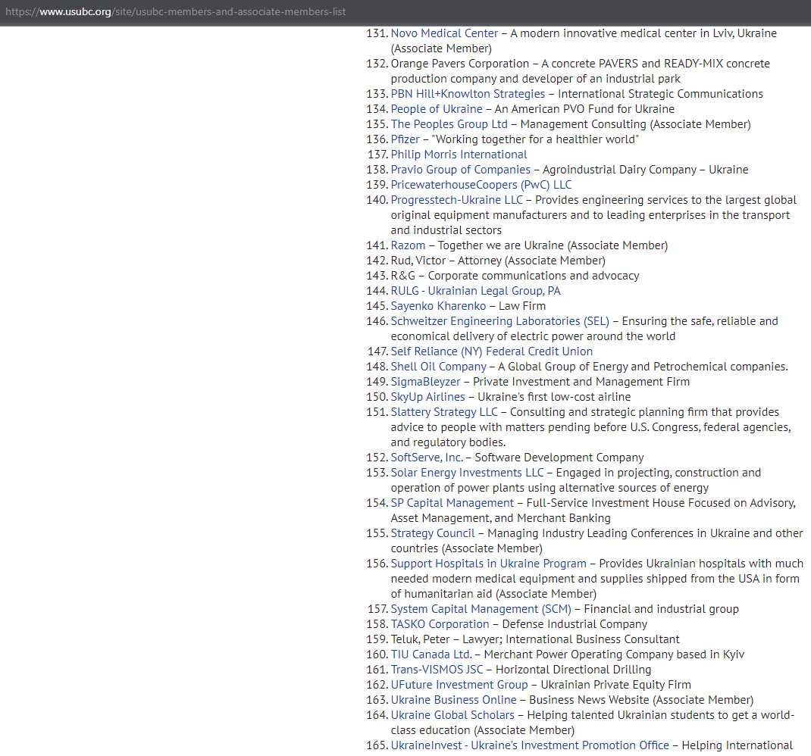Click 'Financial and industrial group' text
Screen dimensions: 811x756
tap(661, 609)
